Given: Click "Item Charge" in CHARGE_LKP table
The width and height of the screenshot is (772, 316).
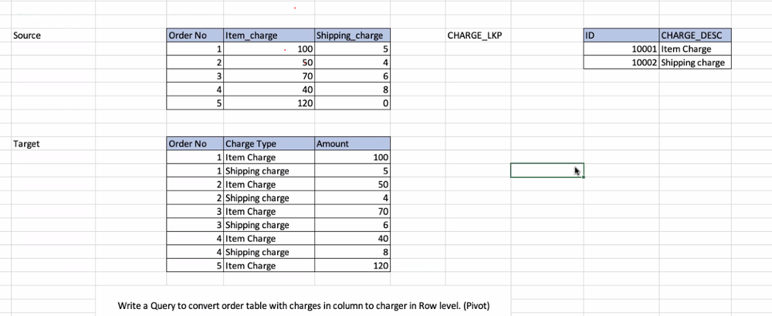Looking at the screenshot, I should (696, 49).
